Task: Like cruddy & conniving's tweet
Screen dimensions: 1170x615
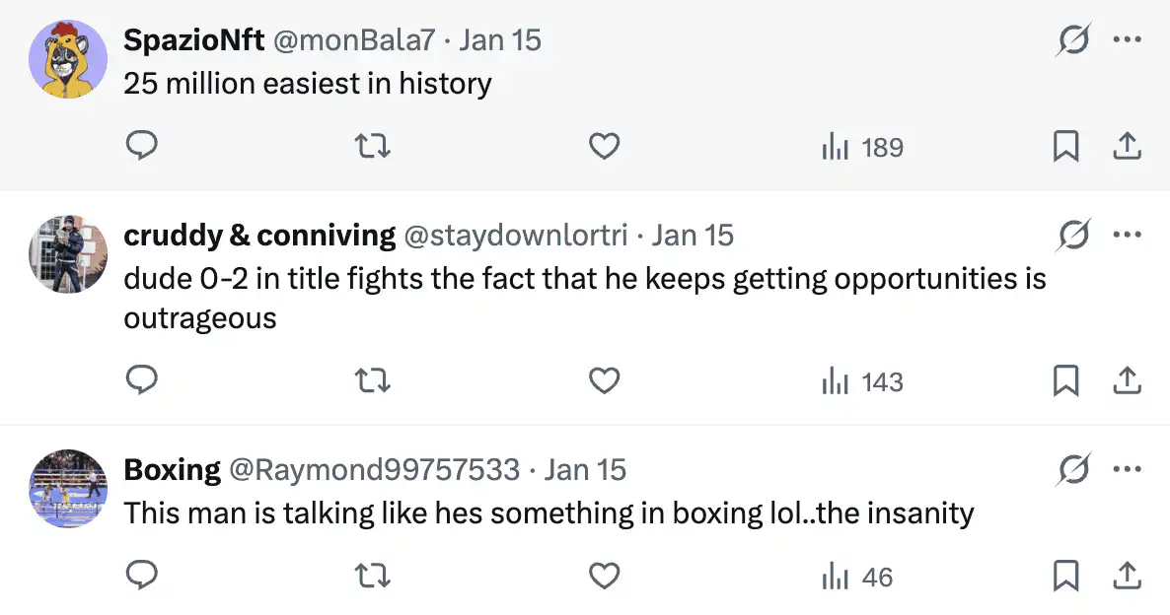Action: click(604, 380)
